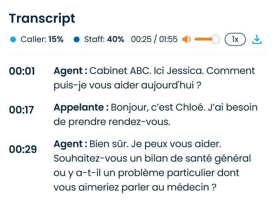The image size is (274, 211).
Task: Click the light blue Caller dot
Action: pyautogui.click(x=13, y=40)
